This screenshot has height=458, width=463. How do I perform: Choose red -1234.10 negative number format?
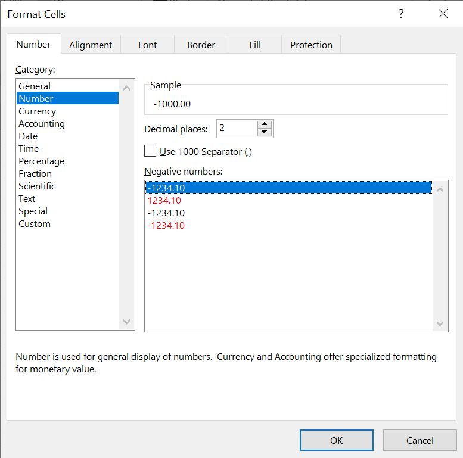[166, 226]
